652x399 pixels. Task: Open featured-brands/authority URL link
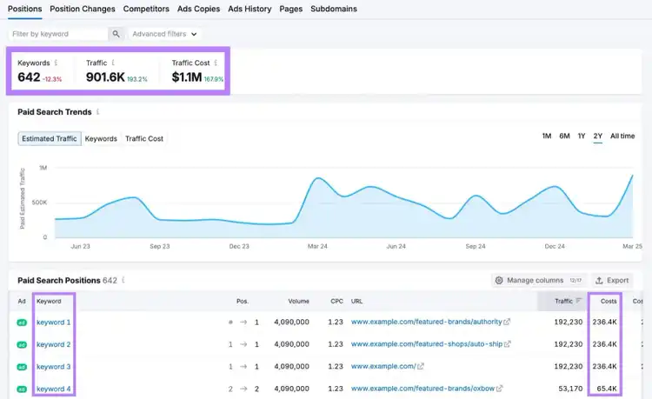tap(427, 322)
